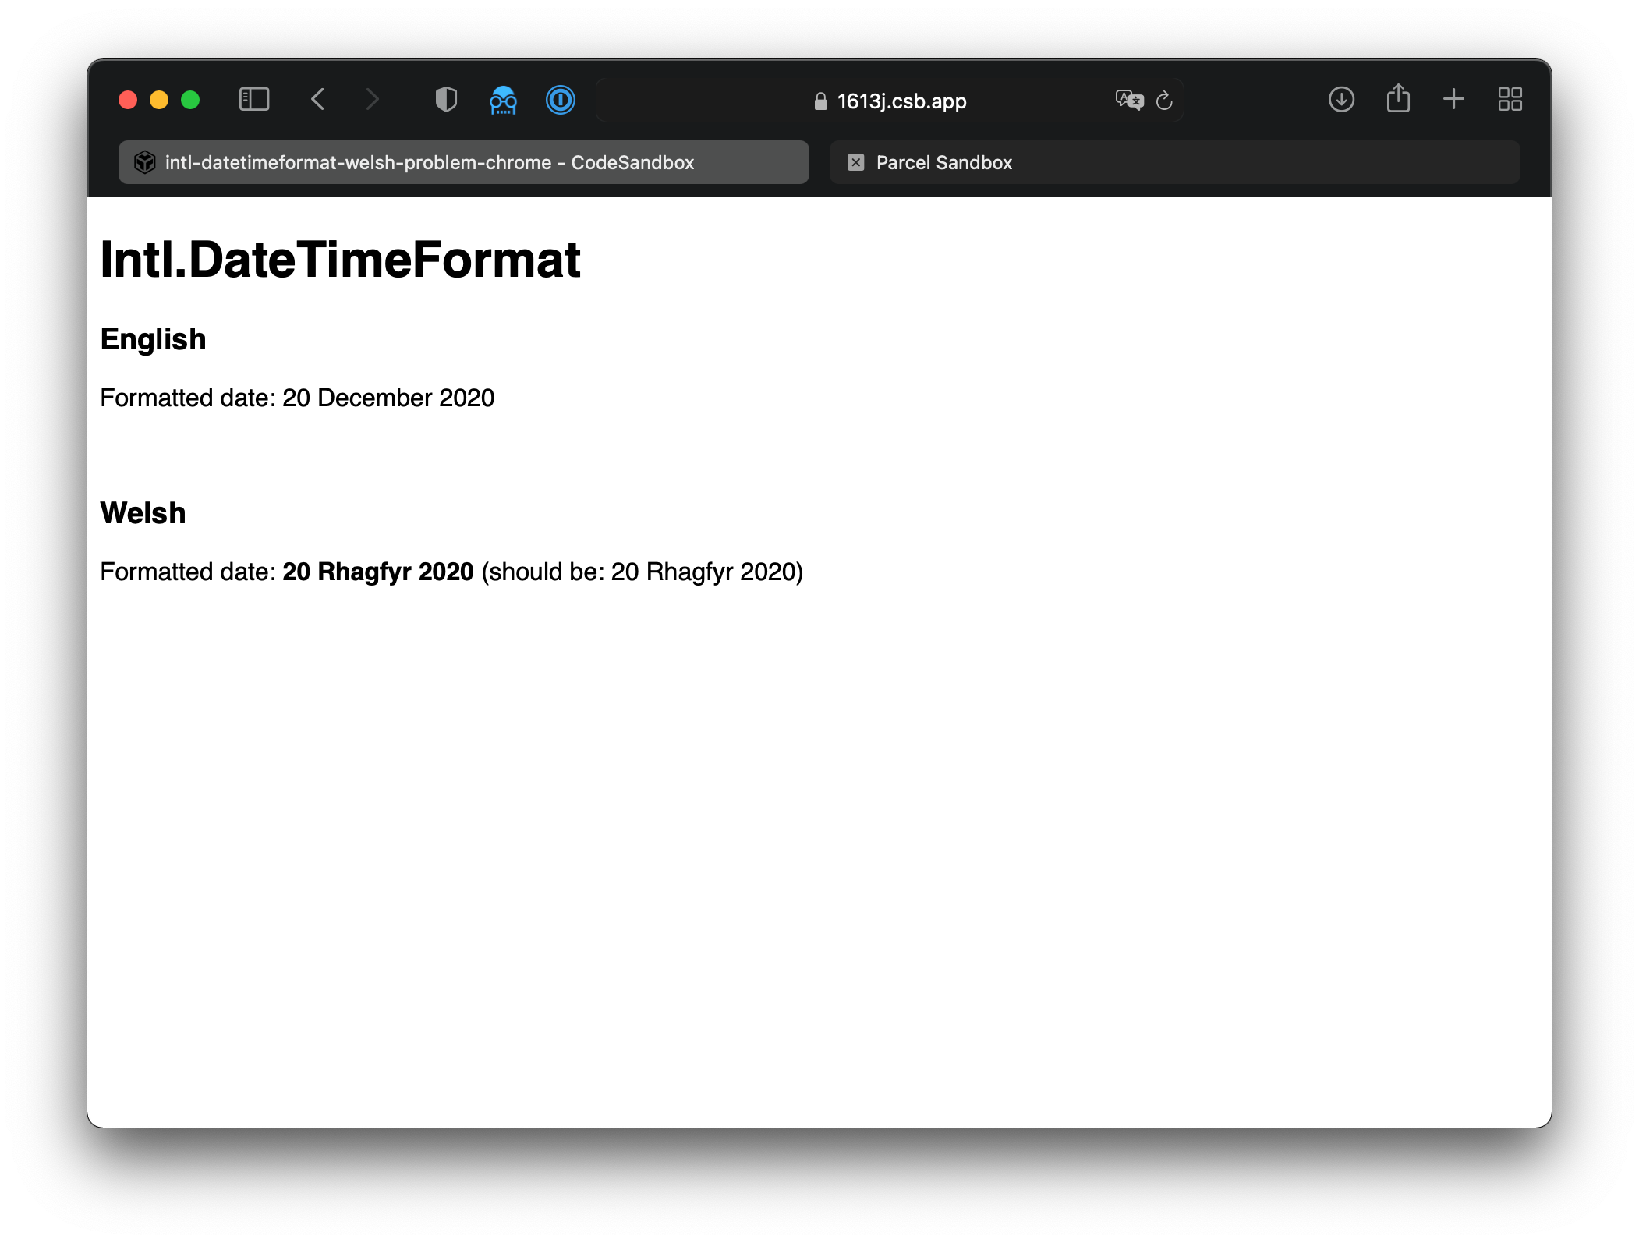The height and width of the screenshot is (1243, 1639).
Task: Open the privacy report shield
Action: point(446,99)
